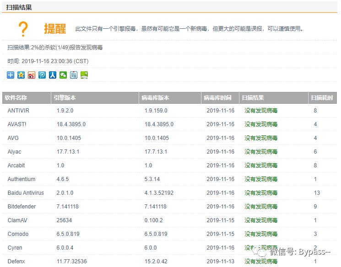Click ANTIVIR engine version 1.9.2.0
Image resolution: width=341 pixels, height=267 pixels.
point(65,111)
